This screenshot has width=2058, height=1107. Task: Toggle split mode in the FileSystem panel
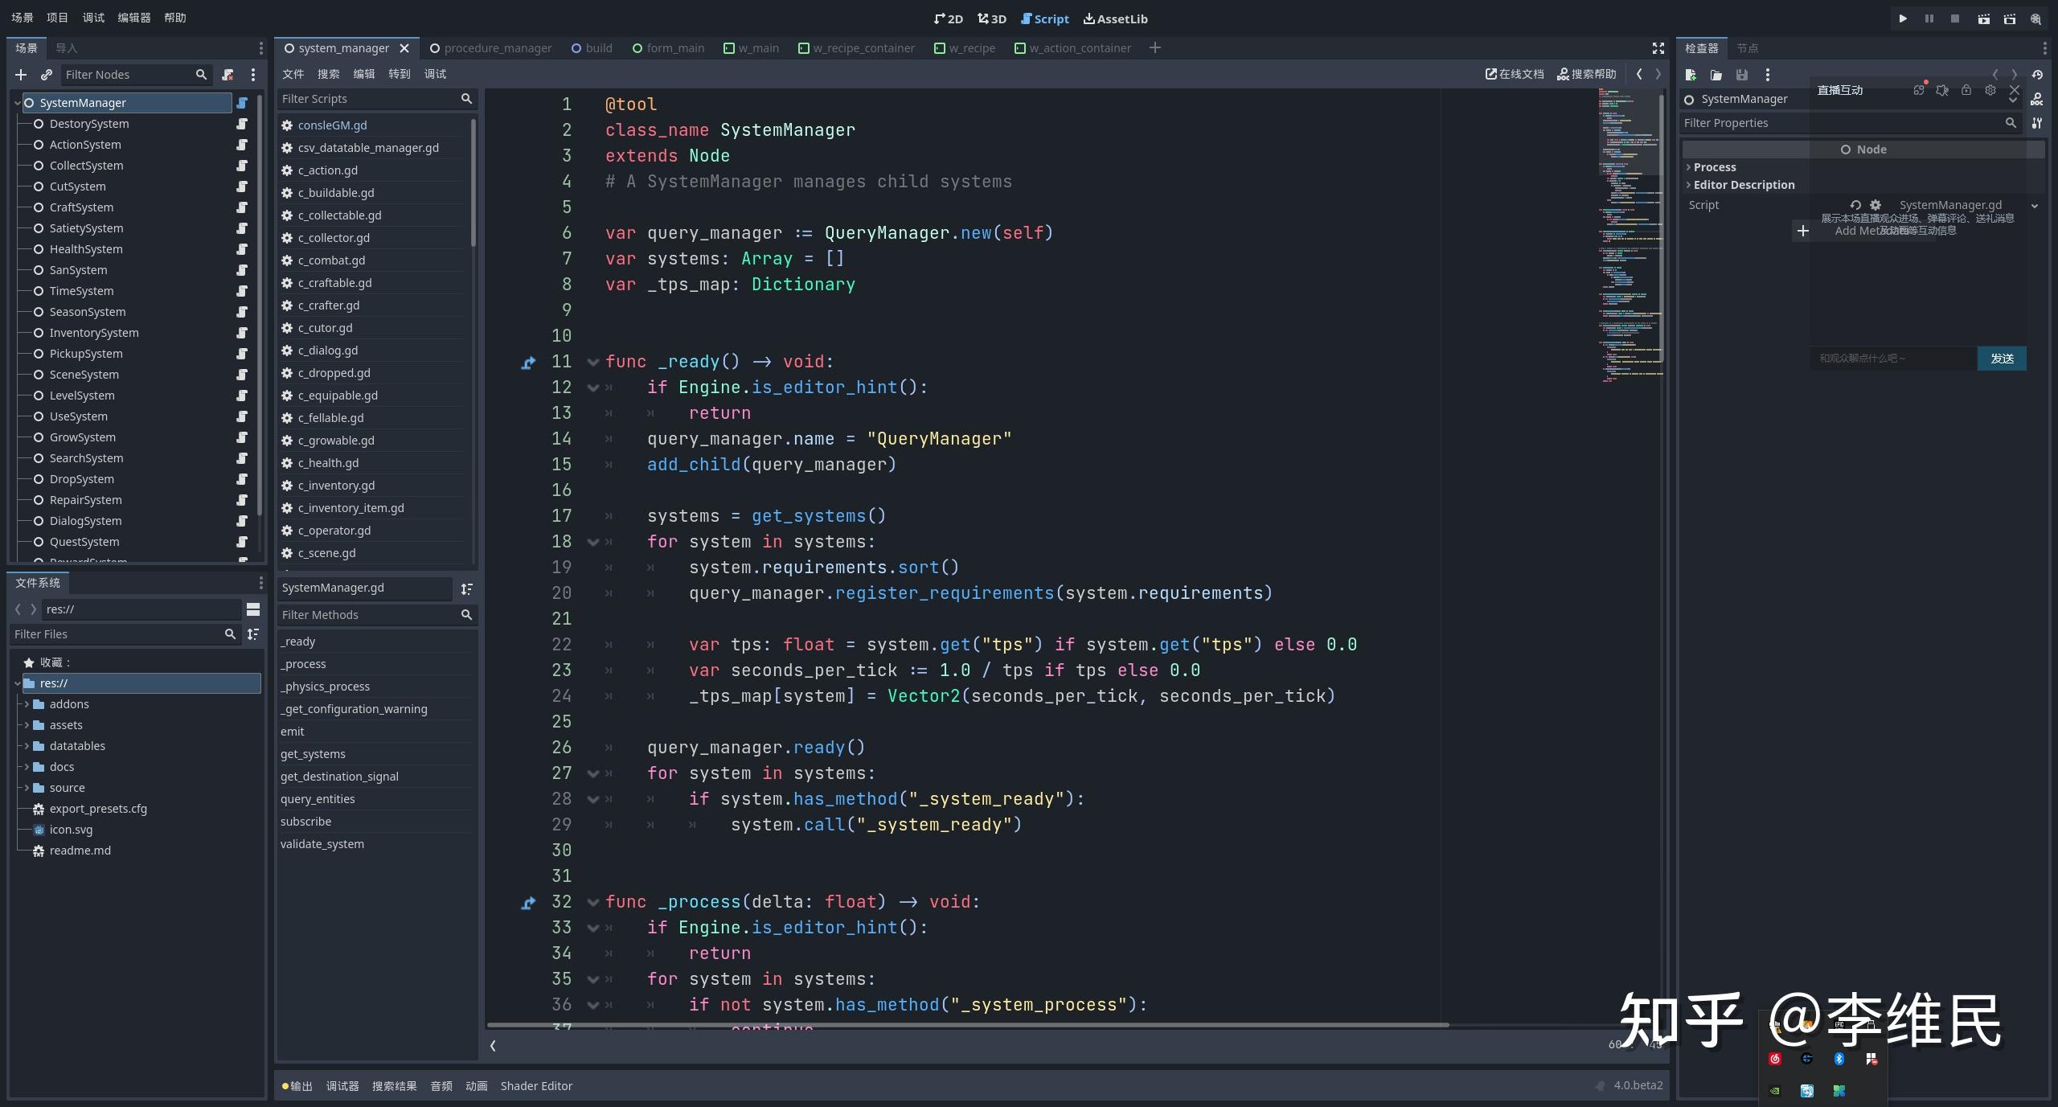[253, 609]
